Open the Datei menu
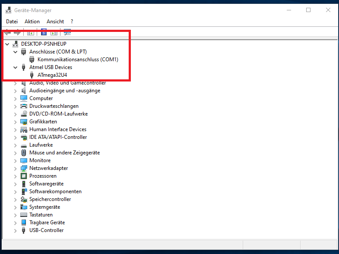Screen dimensions: 339x254 tap(12, 22)
